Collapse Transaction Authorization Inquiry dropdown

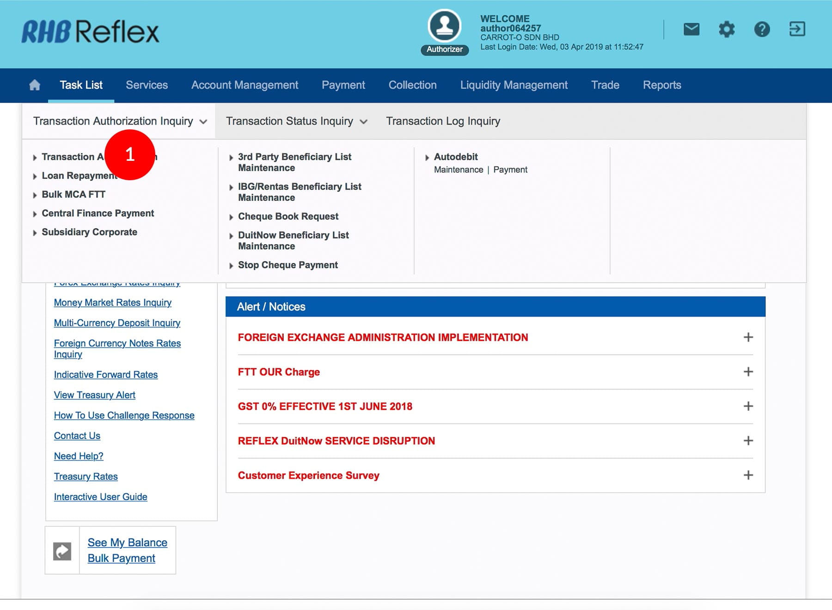coord(120,121)
